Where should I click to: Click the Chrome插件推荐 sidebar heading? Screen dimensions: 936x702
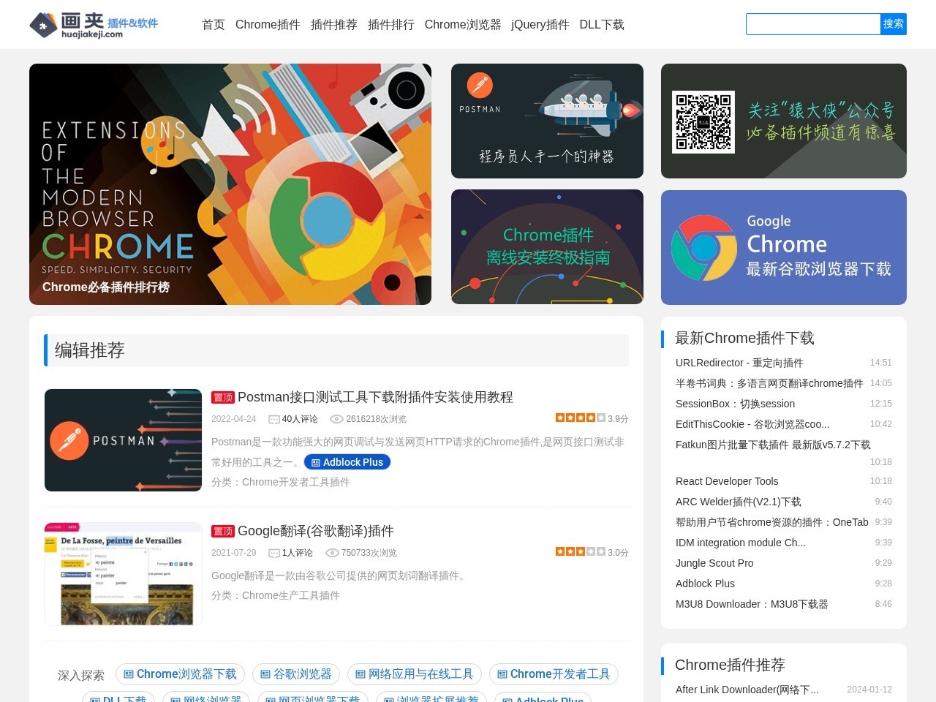pos(730,665)
